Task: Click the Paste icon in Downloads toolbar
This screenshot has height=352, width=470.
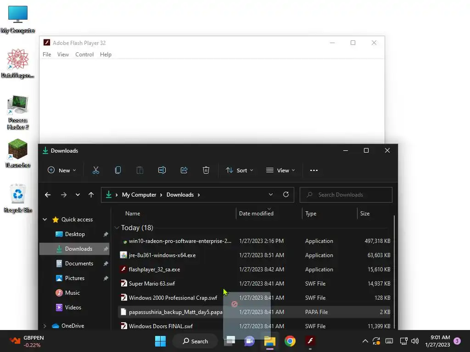Action: 140,170
